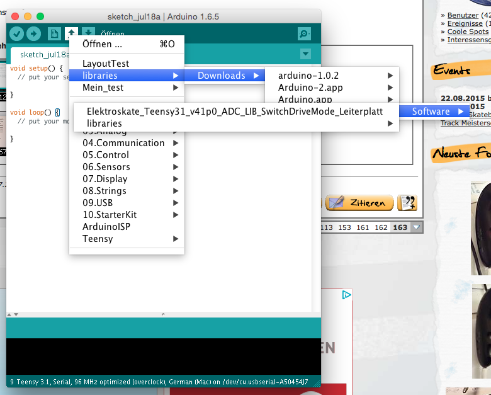Expand 09.USB examples
The width and height of the screenshot is (491, 395).
127,202
